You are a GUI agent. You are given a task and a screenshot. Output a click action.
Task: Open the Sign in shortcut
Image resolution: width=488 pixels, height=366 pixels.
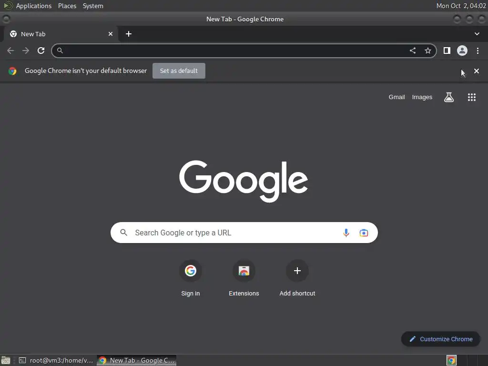[191, 278]
